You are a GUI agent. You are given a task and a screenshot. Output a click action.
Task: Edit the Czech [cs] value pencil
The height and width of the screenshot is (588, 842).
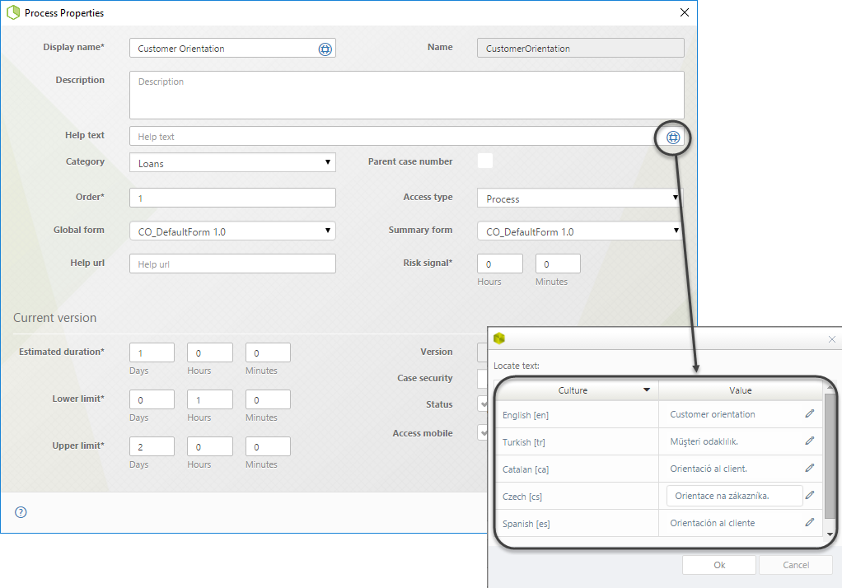[x=810, y=495]
